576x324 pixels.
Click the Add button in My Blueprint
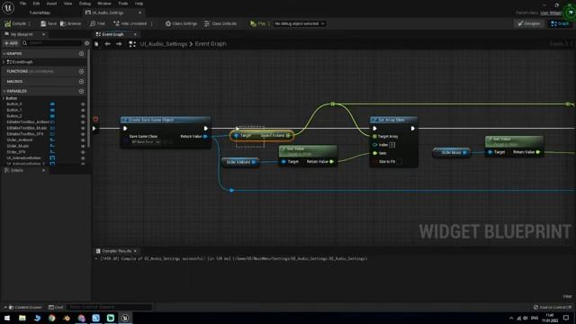[x=11, y=43]
